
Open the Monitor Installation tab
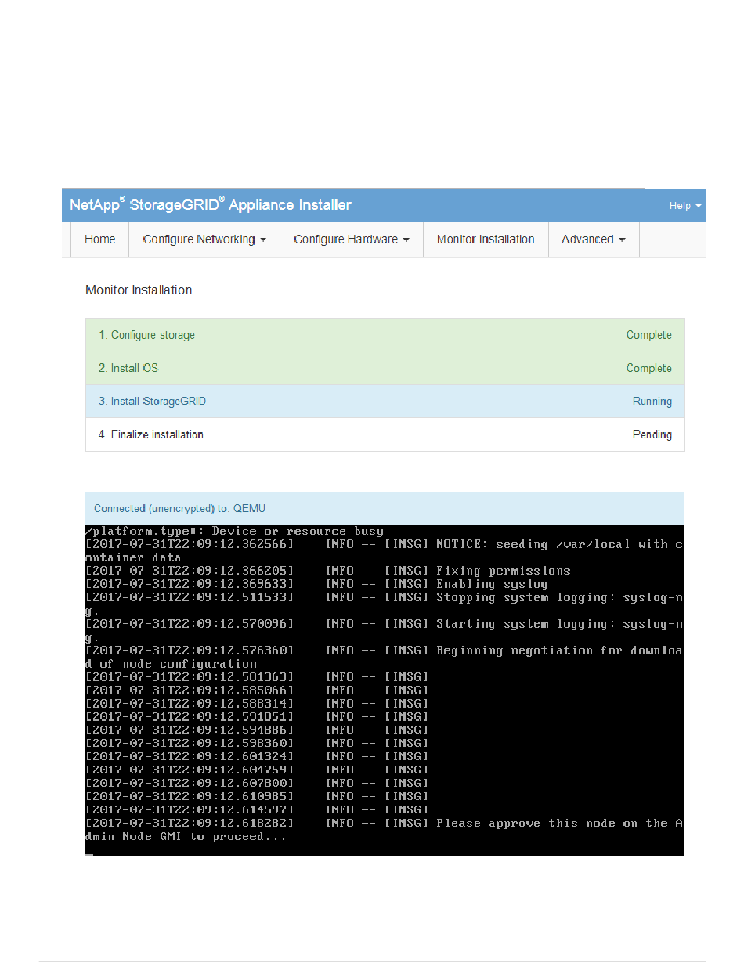[x=486, y=240]
